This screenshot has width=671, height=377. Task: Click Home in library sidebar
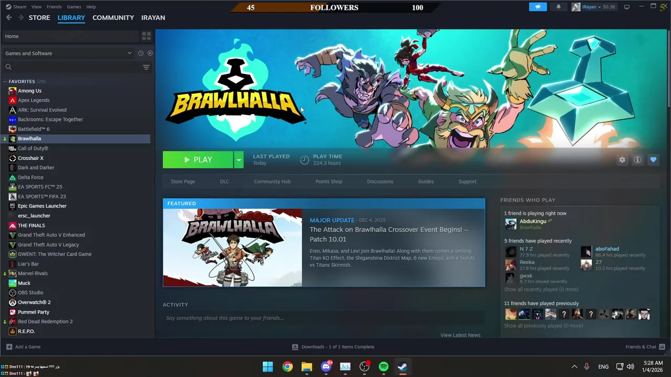point(70,36)
